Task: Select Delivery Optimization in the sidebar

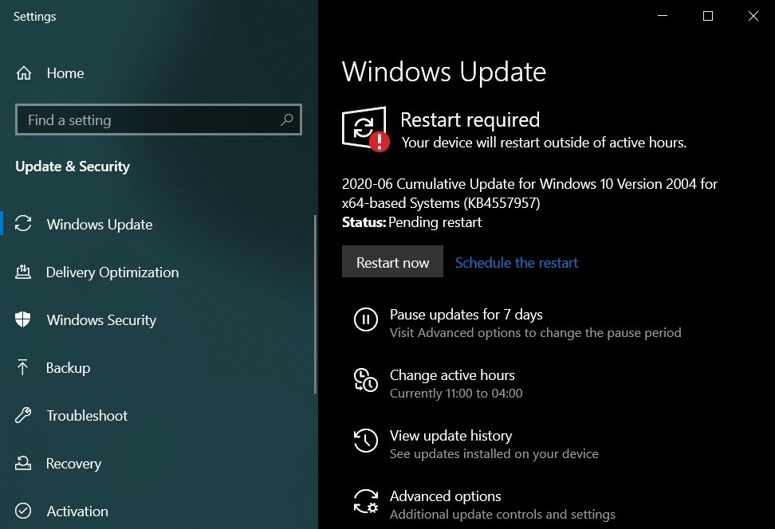Action: pyautogui.click(x=112, y=272)
